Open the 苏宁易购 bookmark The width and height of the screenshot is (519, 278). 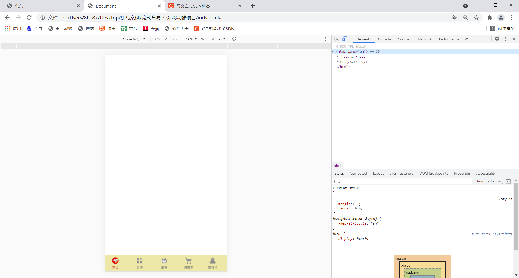(60, 29)
